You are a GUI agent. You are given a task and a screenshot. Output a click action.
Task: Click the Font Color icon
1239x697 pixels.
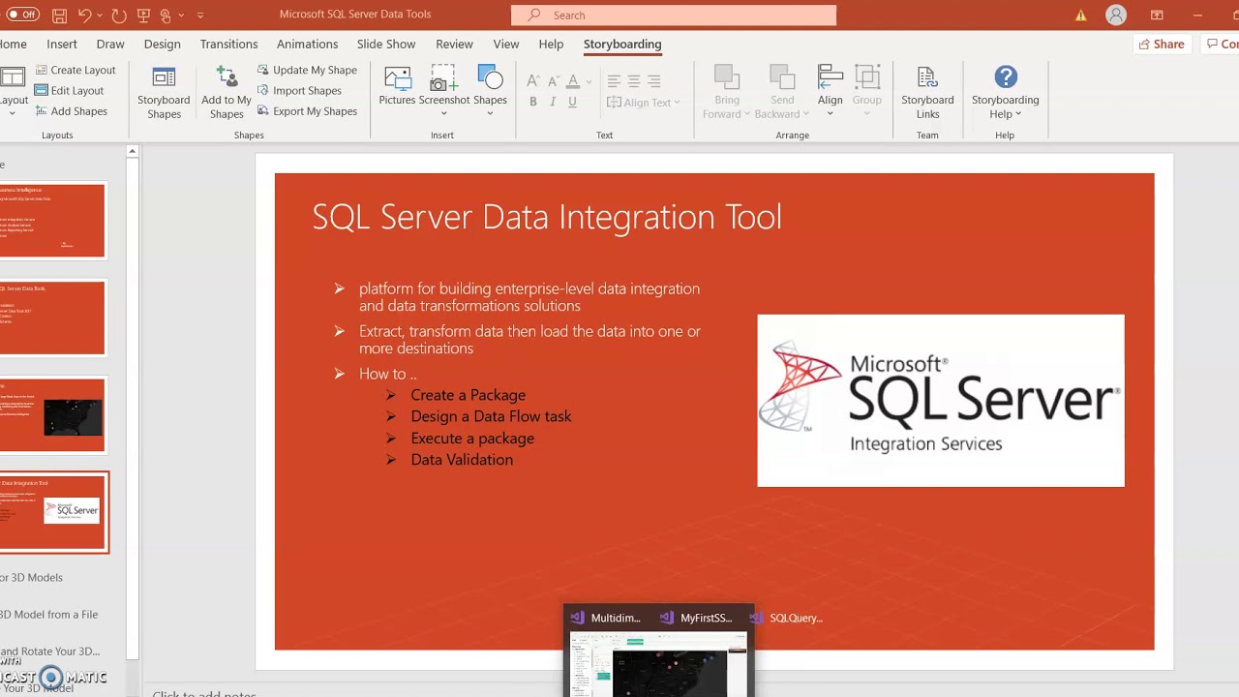pos(573,81)
